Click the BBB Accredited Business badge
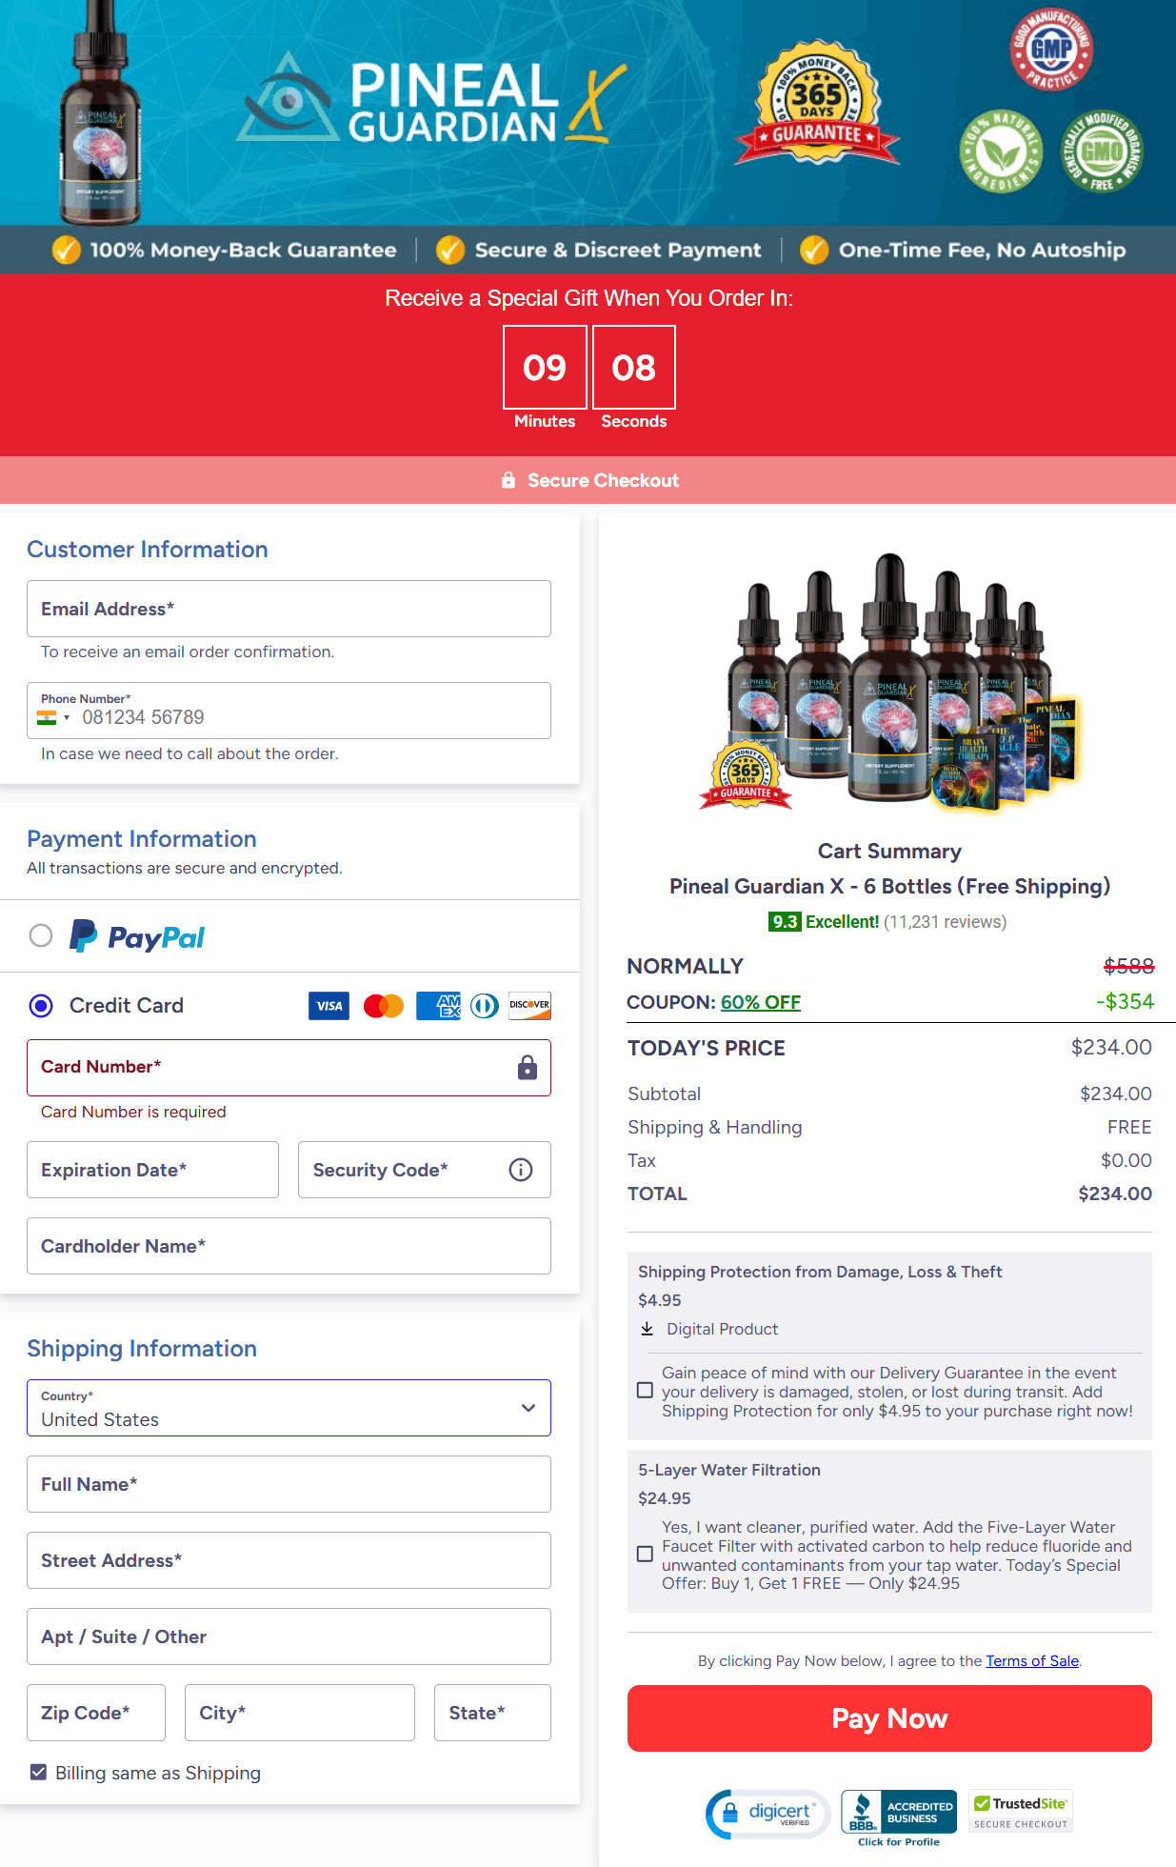 (899, 1817)
